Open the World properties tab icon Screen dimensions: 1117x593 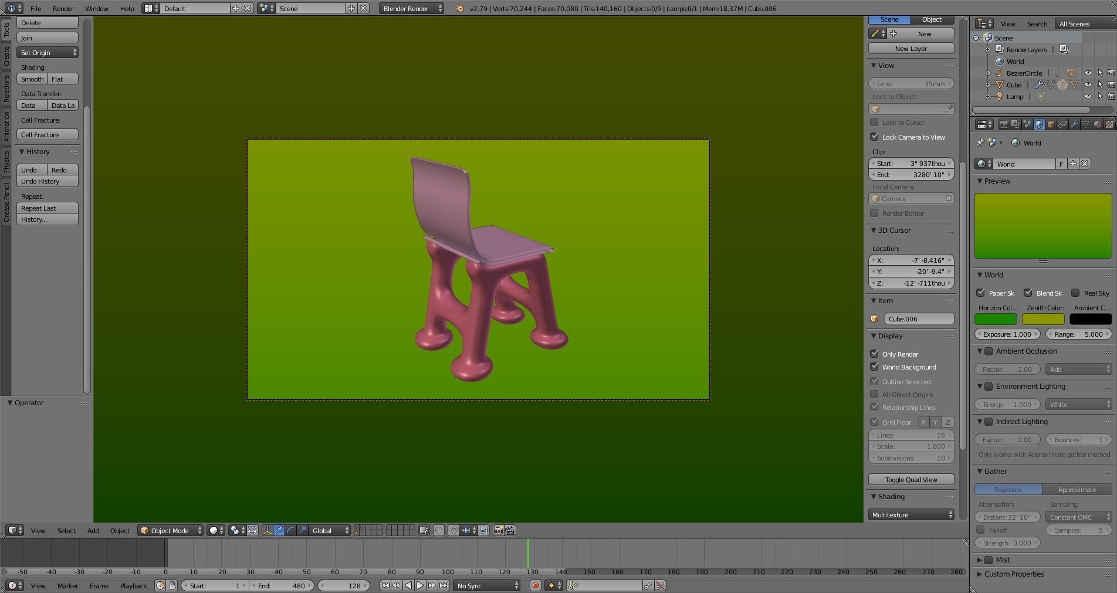[1039, 124]
